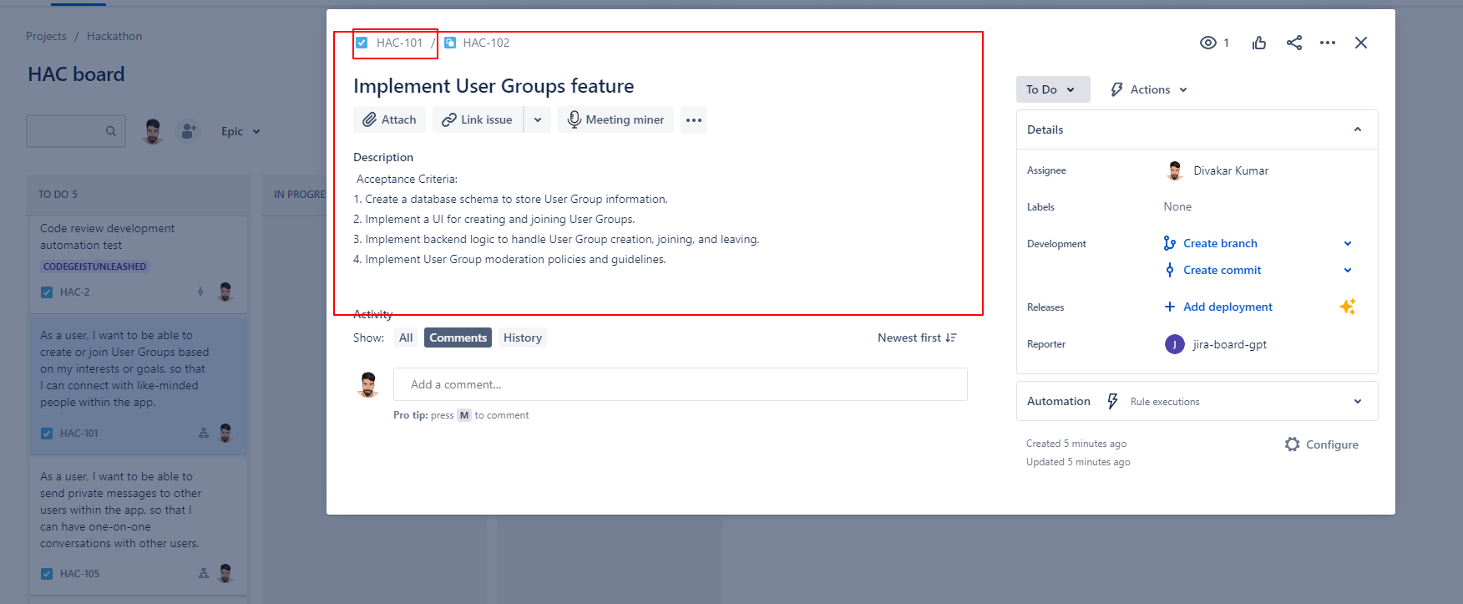The width and height of the screenshot is (1463, 604).
Task: Click the CODEGEISTUNLEASHED epic label
Action: [94, 266]
